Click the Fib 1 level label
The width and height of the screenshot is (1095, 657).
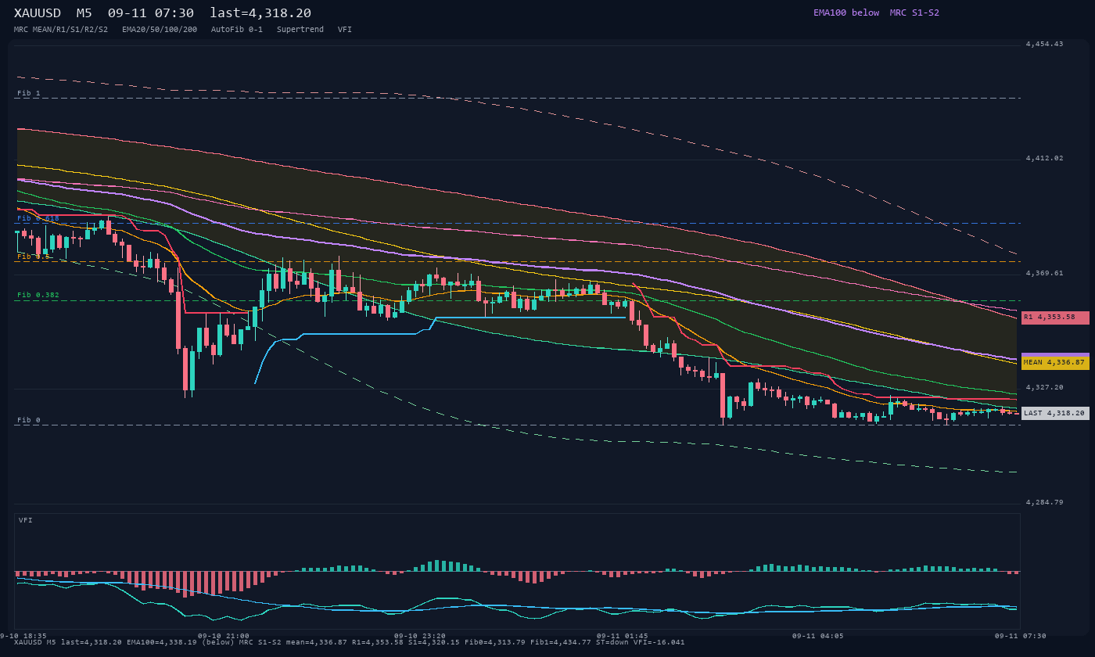29,93
